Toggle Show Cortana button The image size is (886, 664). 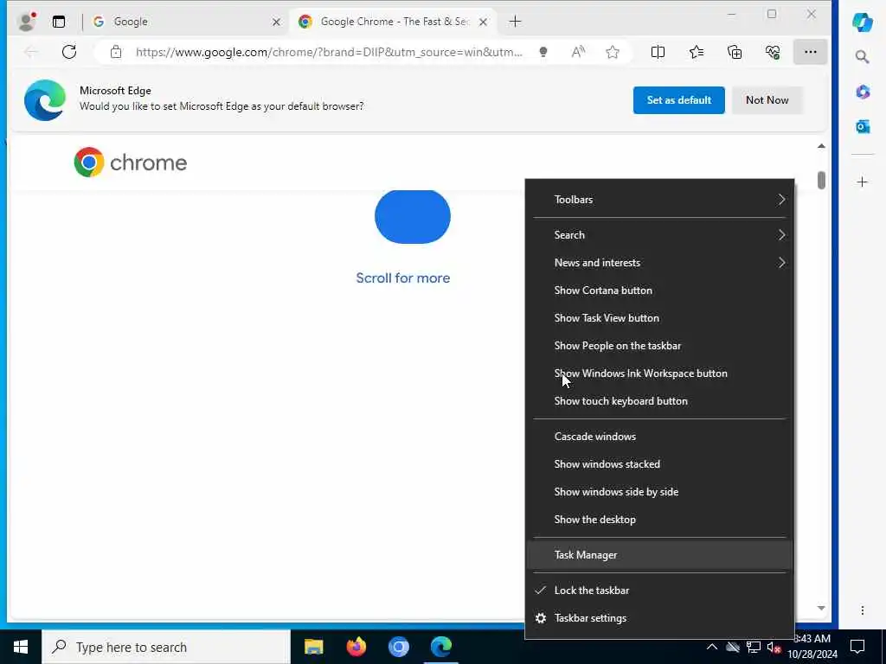[659, 290]
